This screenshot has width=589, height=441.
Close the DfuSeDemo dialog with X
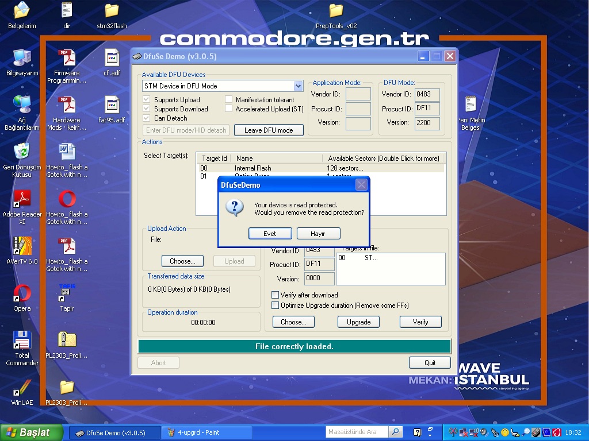point(361,185)
